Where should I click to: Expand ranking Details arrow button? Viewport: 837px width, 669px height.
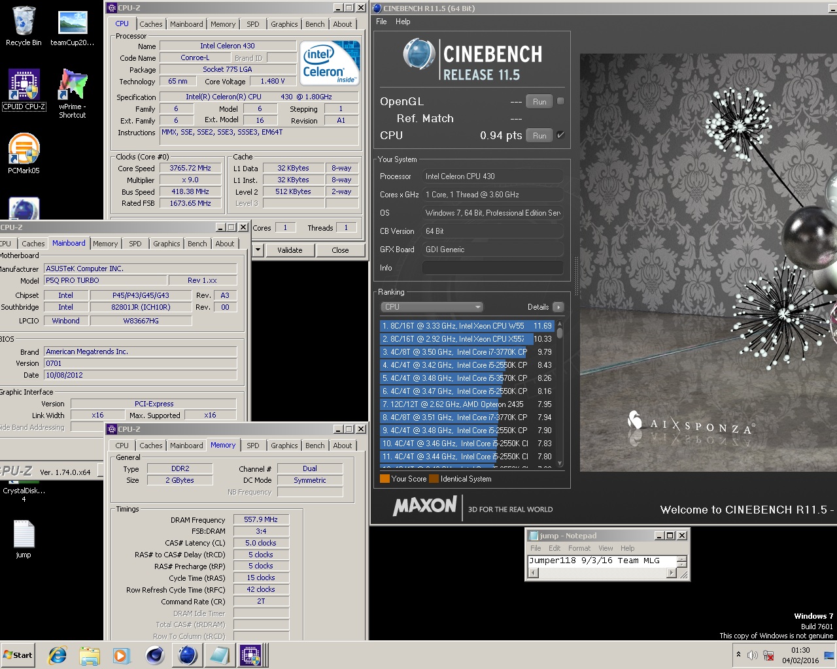558,307
